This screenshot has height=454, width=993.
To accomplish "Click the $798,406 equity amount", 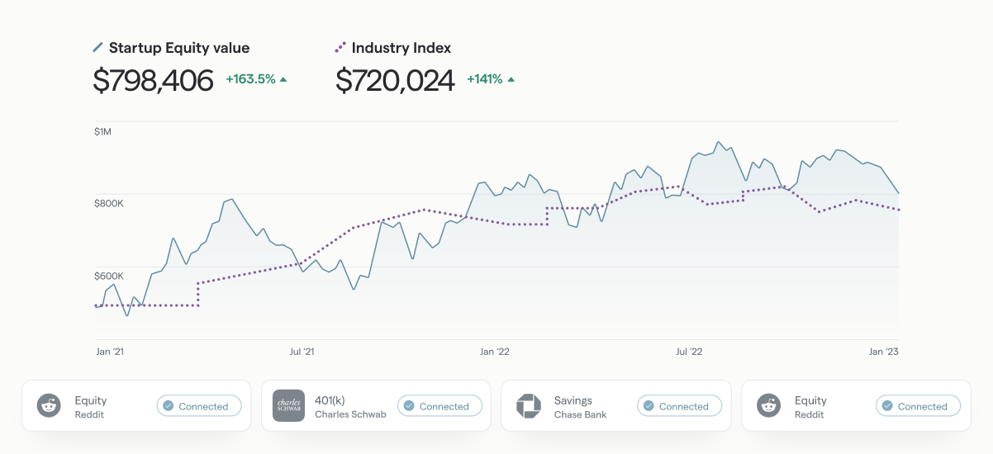I will (153, 80).
